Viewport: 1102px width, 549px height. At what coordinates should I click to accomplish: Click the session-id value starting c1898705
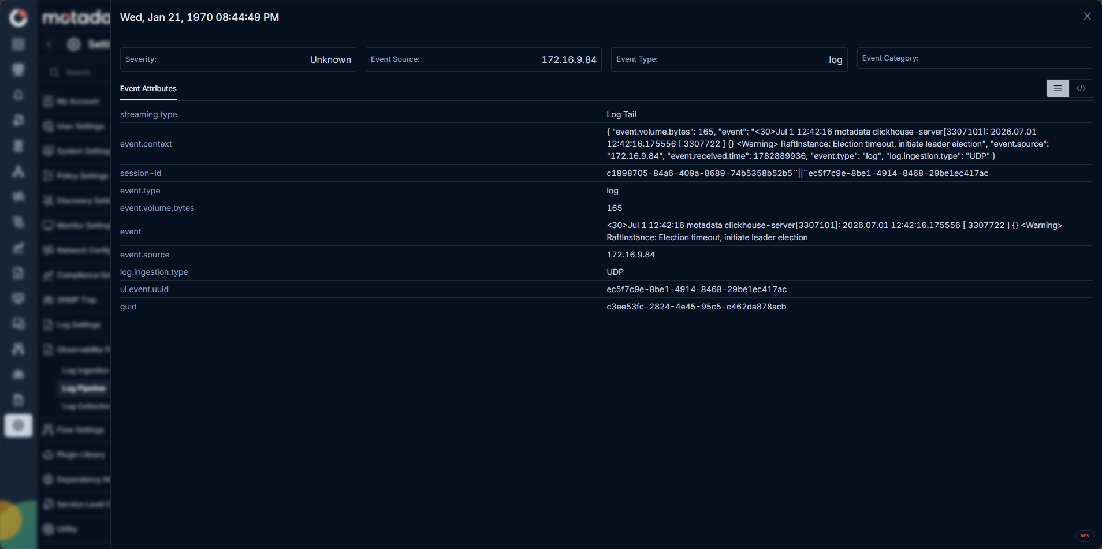click(797, 173)
